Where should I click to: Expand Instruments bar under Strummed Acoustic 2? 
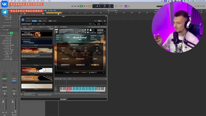37,37
